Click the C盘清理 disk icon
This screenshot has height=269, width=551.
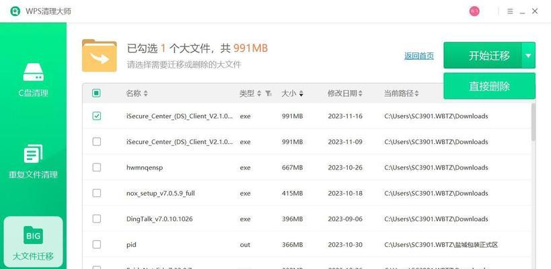(x=34, y=72)
